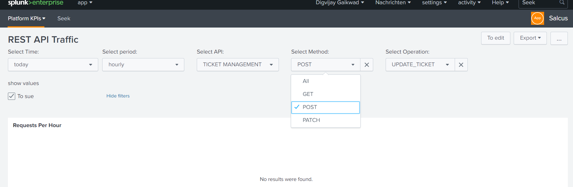Select PATCH from the method list
The image size is (573, 187).
coord(311,120)
